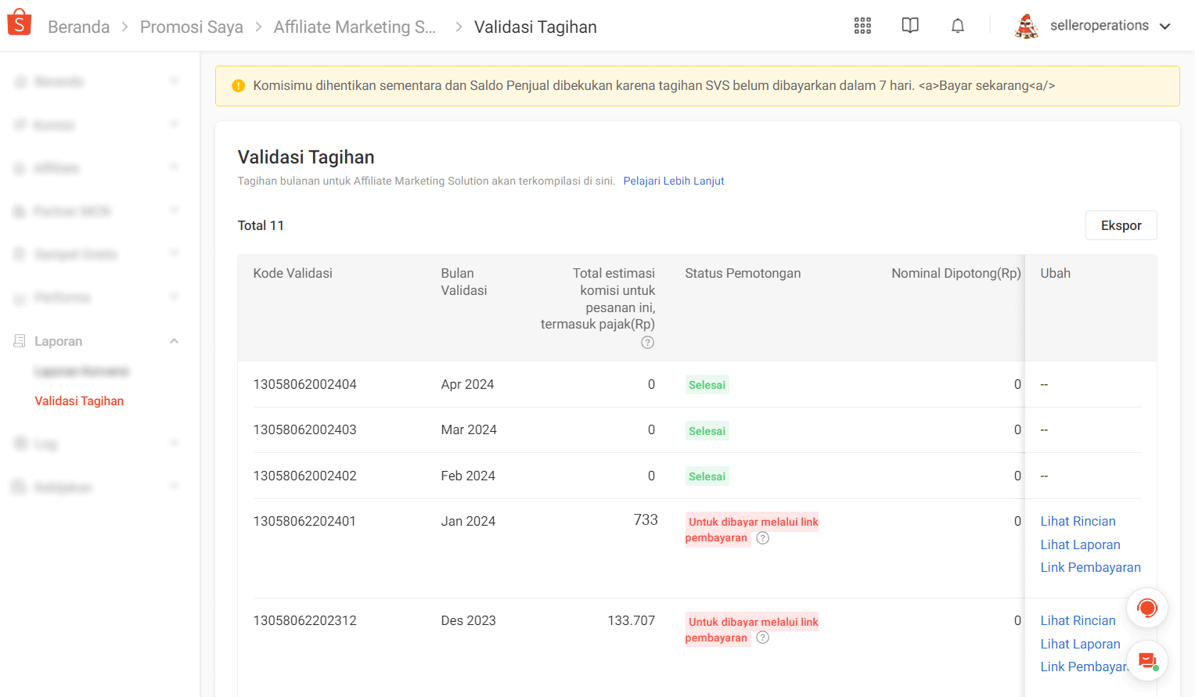Click the help icon beside Jan 2024 payment status
This screenshot has width=1195, height=697.
(762, 537)
